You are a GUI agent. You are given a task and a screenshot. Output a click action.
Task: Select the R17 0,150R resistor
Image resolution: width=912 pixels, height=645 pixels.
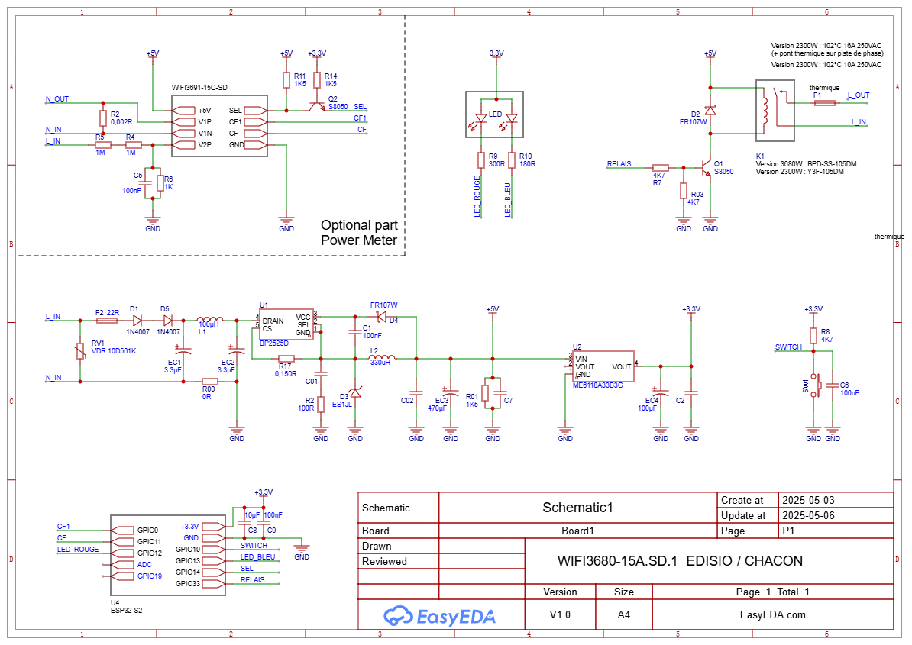(x=286, y=359)
